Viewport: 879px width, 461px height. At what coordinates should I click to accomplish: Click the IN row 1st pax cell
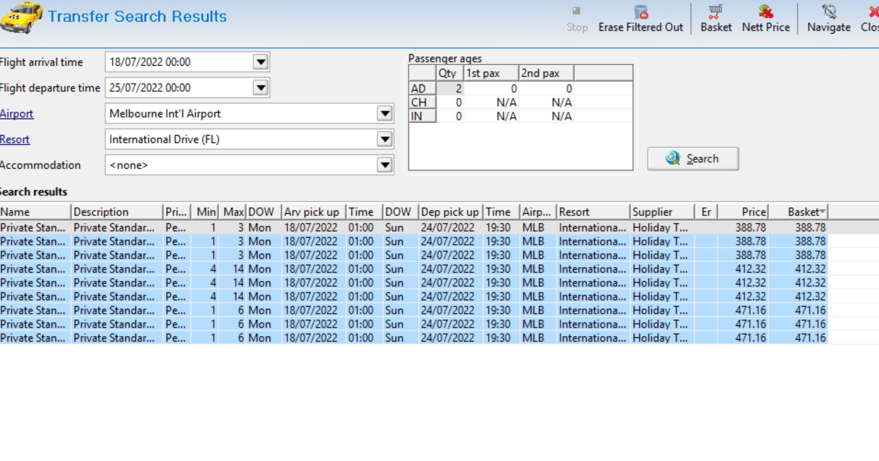(491, 116)
